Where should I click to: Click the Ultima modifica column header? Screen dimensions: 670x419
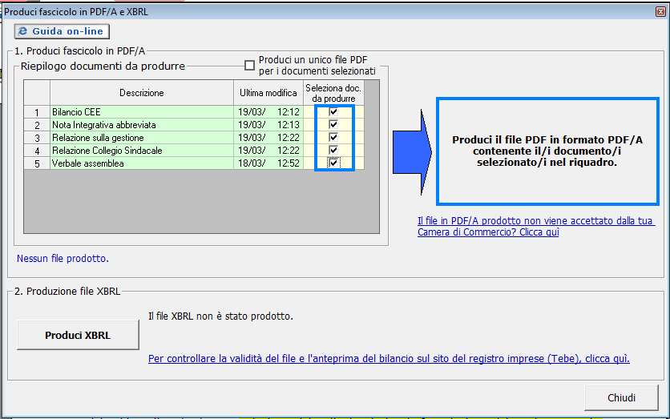[268, 93]
